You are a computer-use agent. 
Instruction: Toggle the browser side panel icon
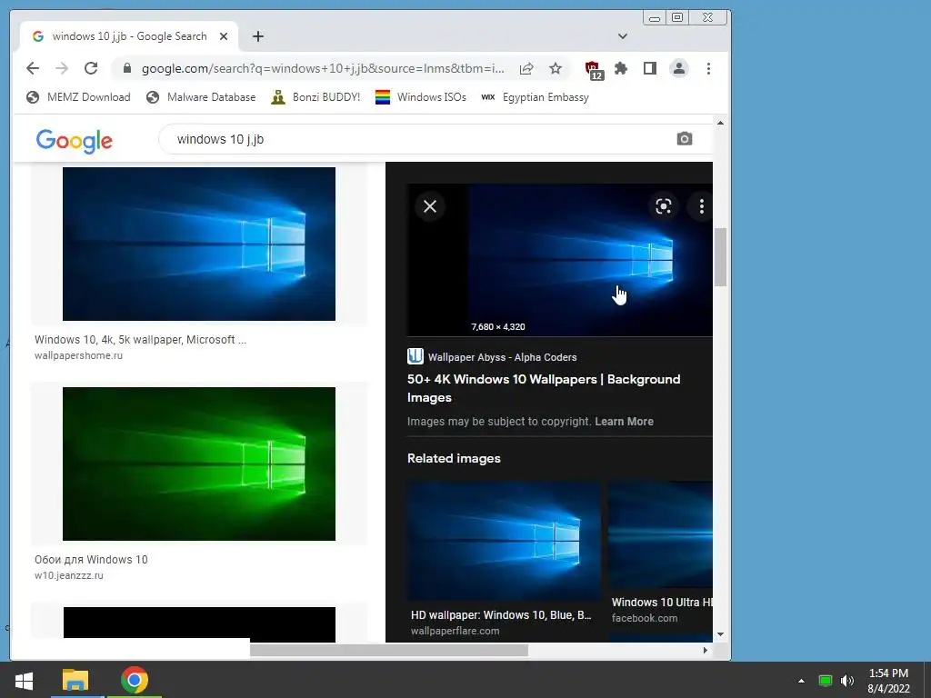pos(650,68)
